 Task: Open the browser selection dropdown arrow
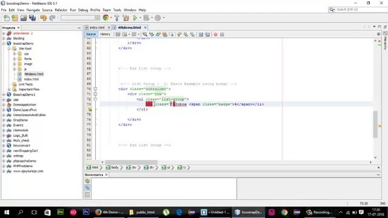(x=111, y=18)
